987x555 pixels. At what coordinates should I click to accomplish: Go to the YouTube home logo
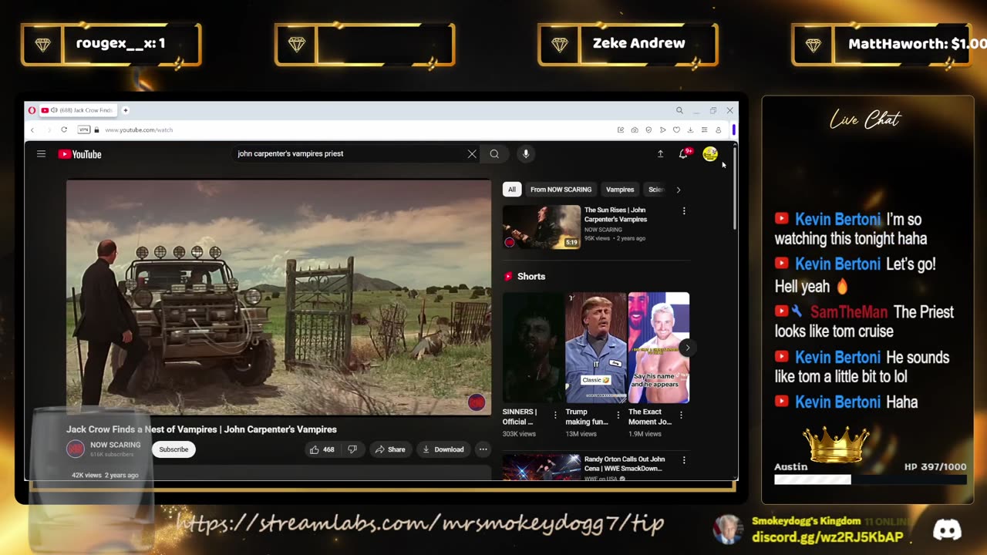coord(80,154)
